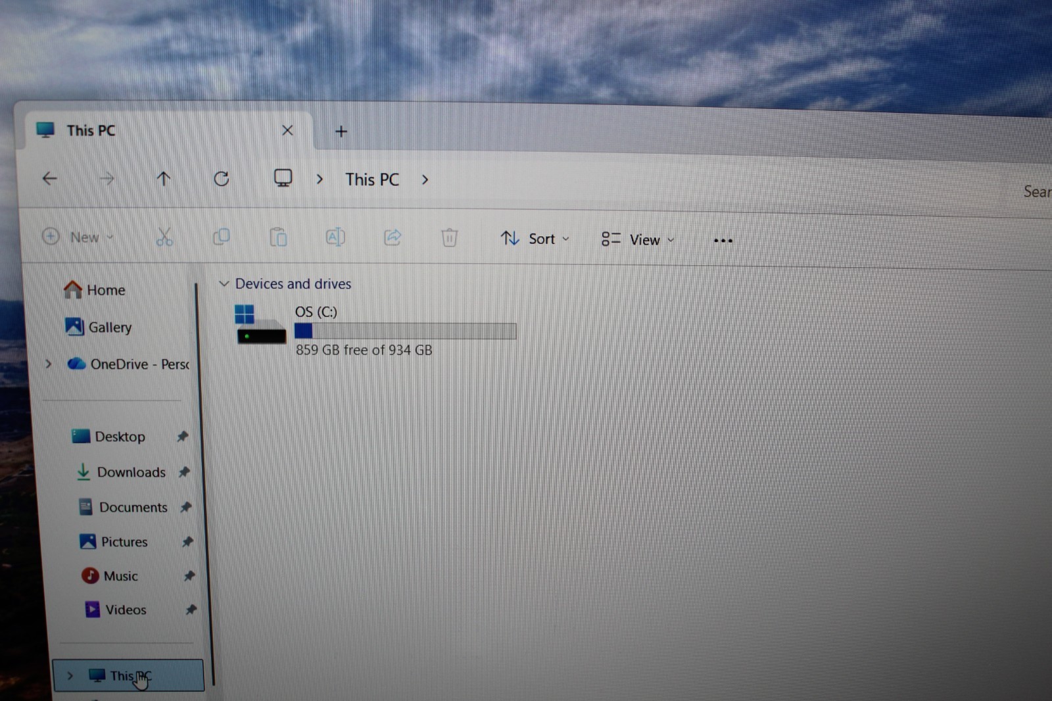
Task: Click the Forward navigation arrow
Action: pyautogui.click(x=107, y=179)
